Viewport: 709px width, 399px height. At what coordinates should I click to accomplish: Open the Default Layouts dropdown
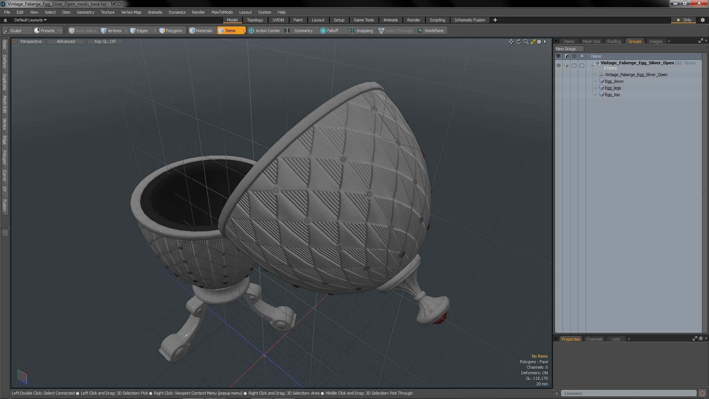(30, 20)
